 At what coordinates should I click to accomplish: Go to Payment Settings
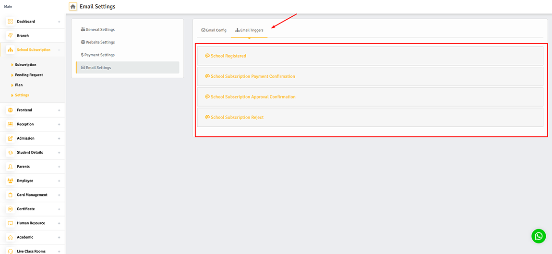(x=99, y=55)
